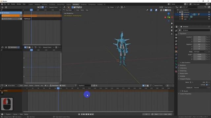Toggle In Front checkbox in Viewport Display
This screenshot has width=211, height=118.
tap(207, 85)
